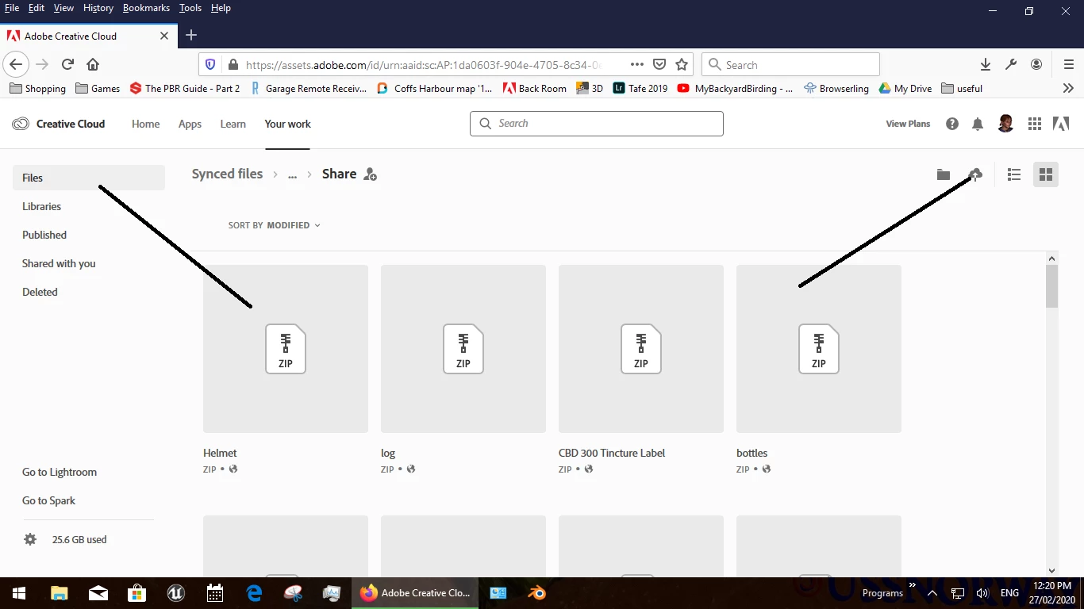Open the File menu

click(12, 8)
